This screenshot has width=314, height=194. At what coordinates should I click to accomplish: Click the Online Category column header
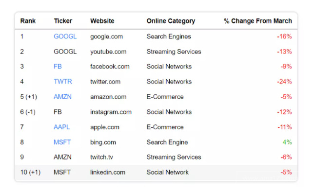171,21
